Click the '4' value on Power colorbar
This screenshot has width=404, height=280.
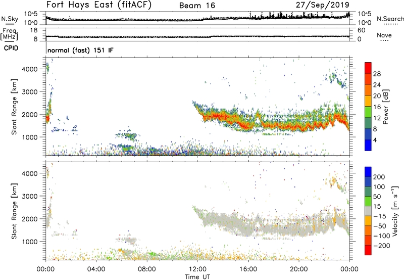tap(375, 140)
